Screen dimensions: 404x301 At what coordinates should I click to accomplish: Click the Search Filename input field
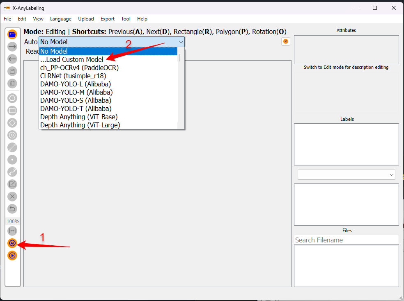(346, 240)
